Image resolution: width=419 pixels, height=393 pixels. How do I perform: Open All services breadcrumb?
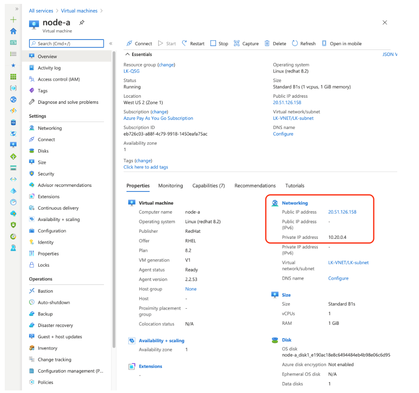pos(41,11)
